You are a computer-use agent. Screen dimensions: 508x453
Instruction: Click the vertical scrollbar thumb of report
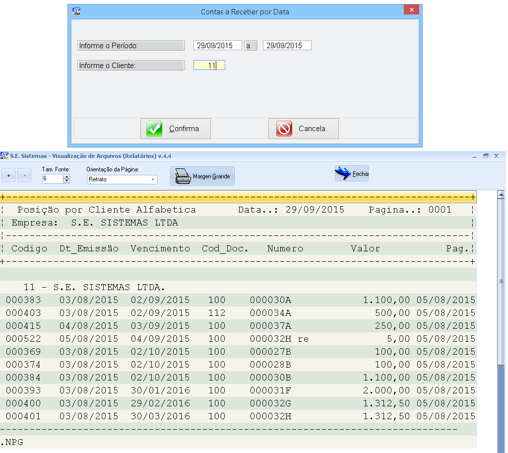501,281
